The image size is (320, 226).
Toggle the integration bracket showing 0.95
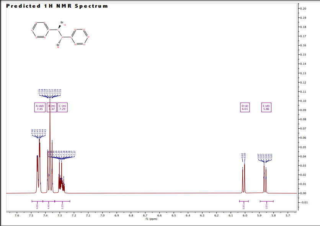point(244,201)
